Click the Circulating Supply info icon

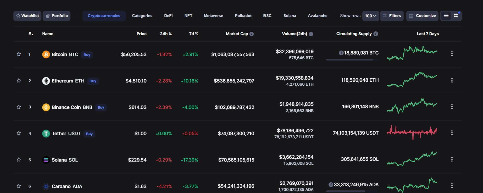376,34
